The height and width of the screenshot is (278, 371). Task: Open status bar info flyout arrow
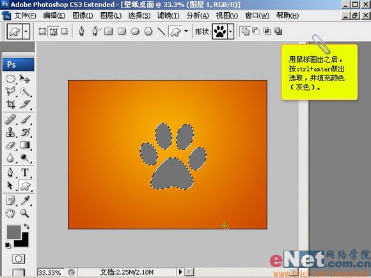180,272
